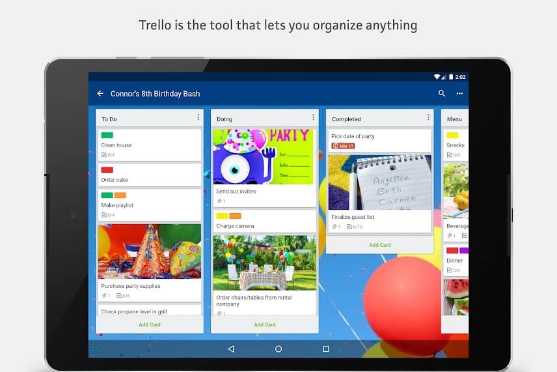
Task: Click Add Card in the To Do list
Action: [150, 324]
